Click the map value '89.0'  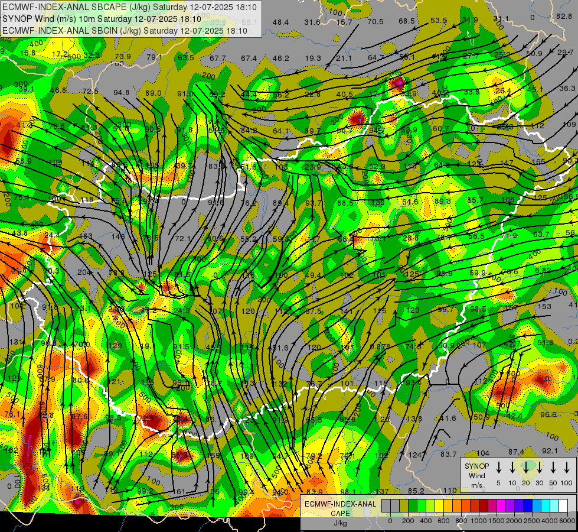154,93
